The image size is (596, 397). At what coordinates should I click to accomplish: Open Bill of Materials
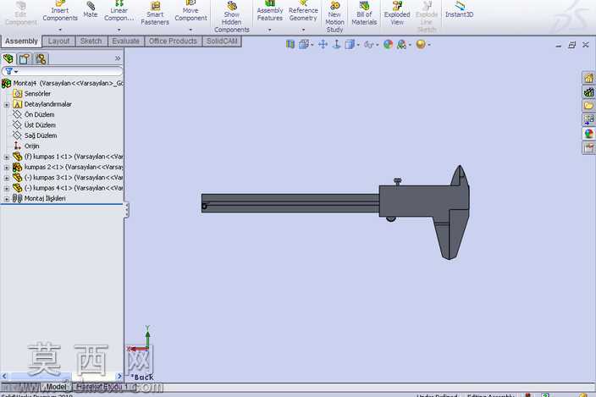pos(364,14)
